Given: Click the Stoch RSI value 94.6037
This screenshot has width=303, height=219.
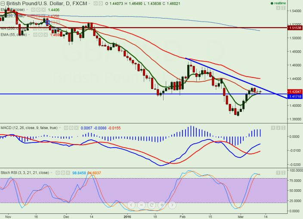Looking at the screenshot, I should pyautogui.click(x=94, y=173).
